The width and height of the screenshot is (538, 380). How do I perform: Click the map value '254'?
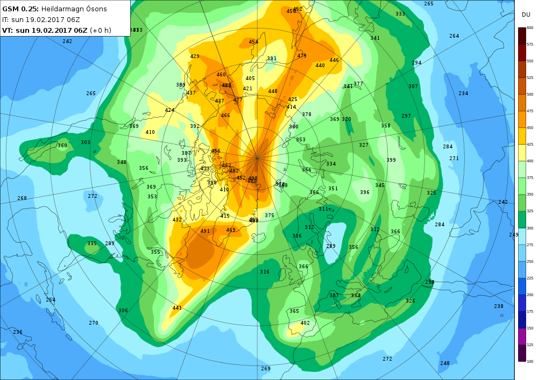(x=51, y=300)
